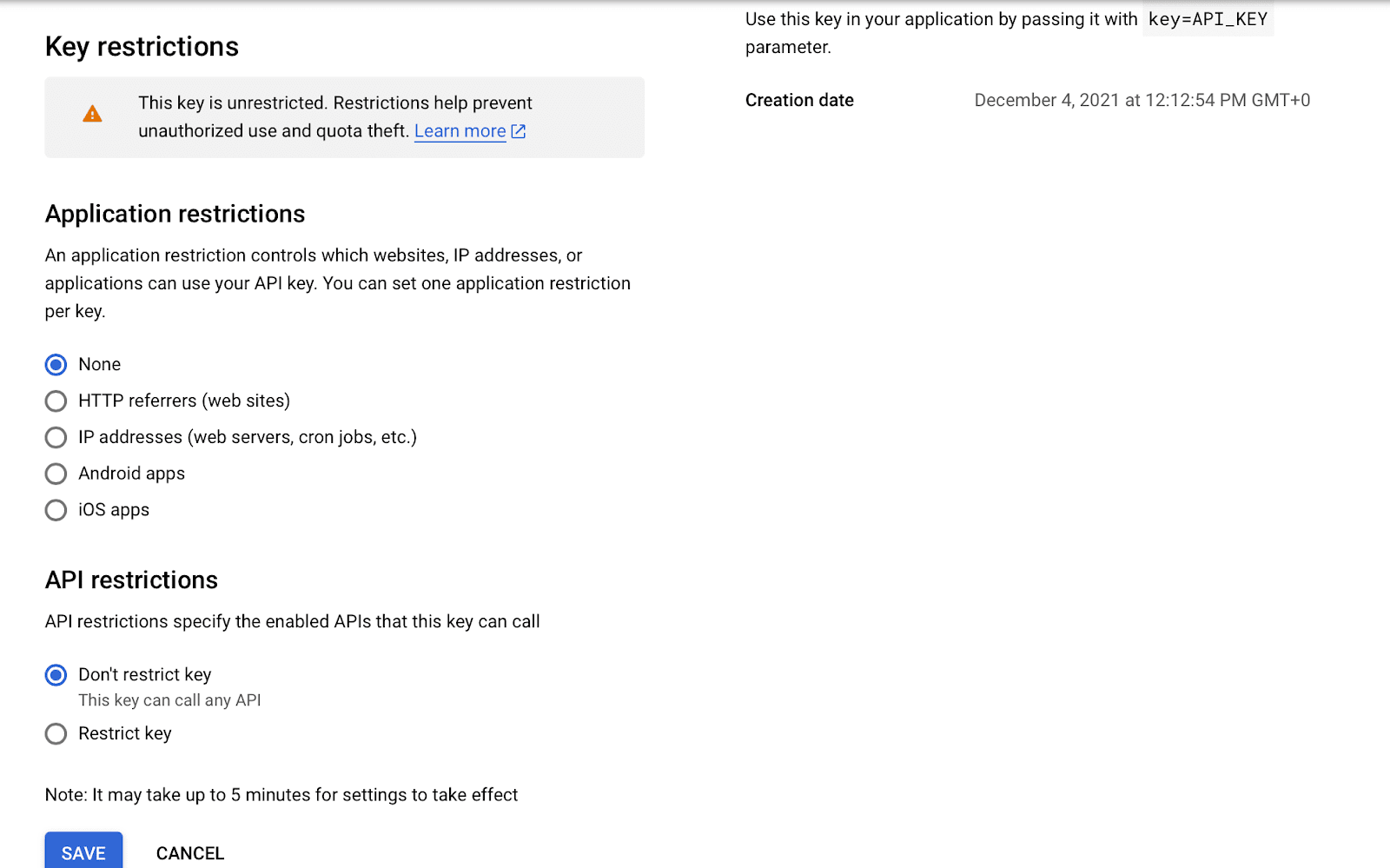The height and width of the screenshot is (868, 1390).
Task: Select the None application restriction
Action: [x=56, y=365]
